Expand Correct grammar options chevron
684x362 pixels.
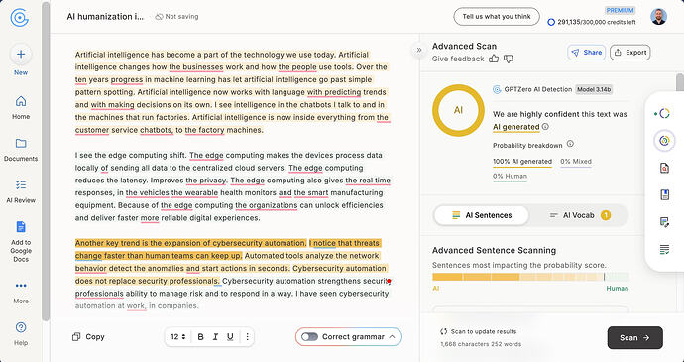[x=392, y=336]
